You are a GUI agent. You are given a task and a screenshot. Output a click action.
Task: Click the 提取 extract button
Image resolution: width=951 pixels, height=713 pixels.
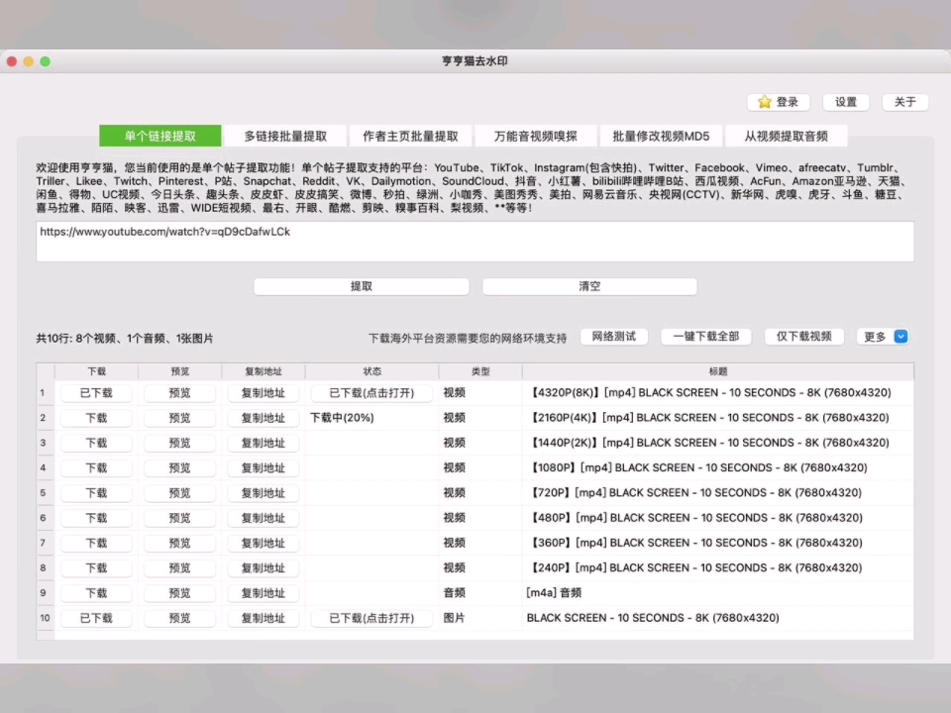[362, 286]
